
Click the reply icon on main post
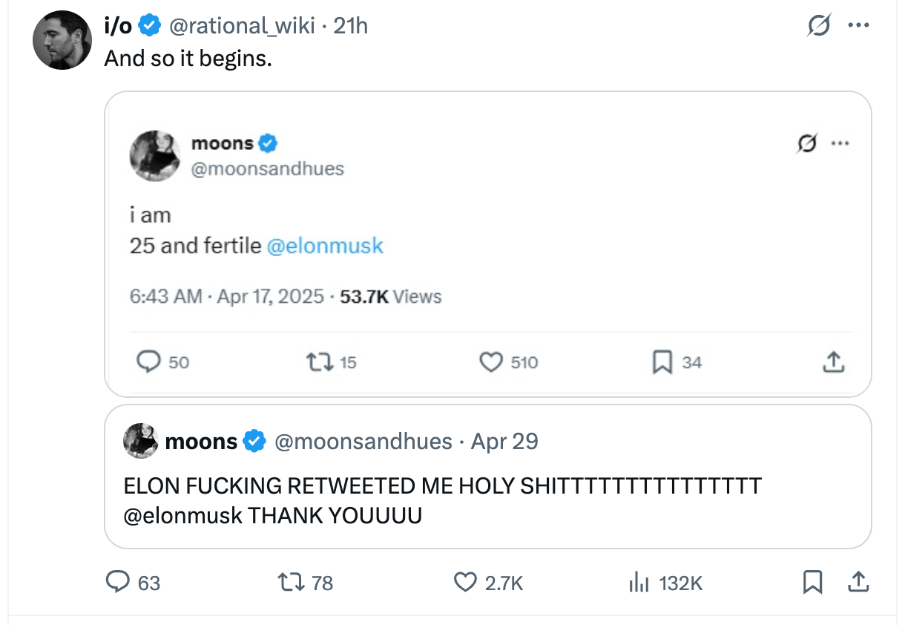(117, 582)
